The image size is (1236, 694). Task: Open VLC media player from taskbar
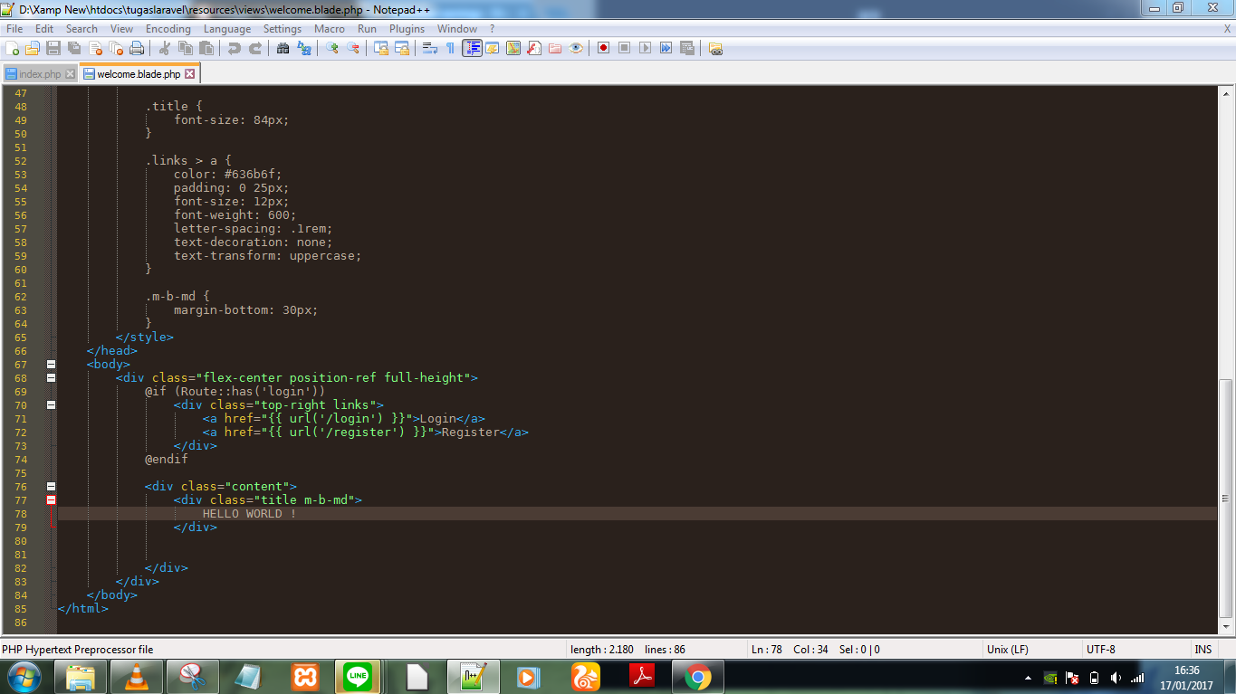[137, 677]
